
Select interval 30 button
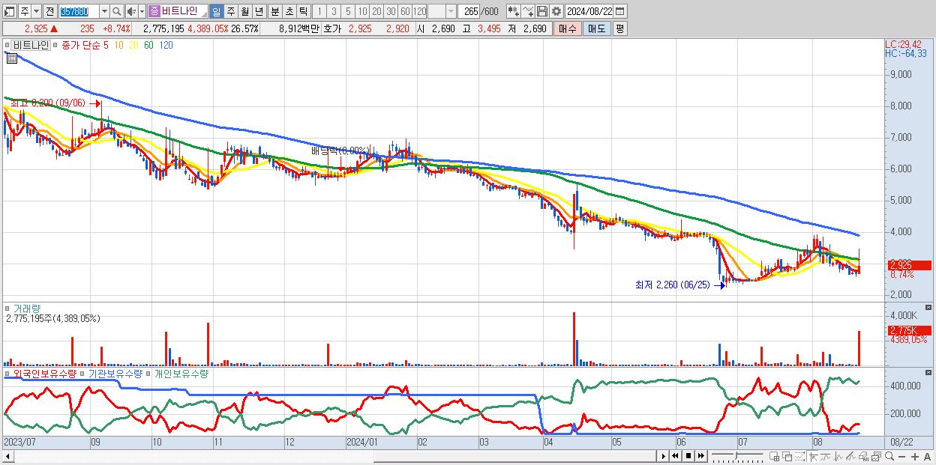click(x=391, y=11)
